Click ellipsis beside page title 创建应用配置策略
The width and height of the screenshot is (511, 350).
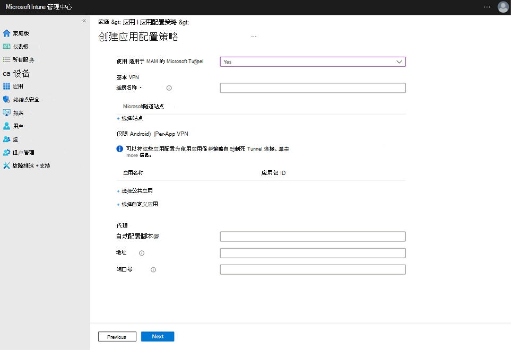[x=254, y=37]
